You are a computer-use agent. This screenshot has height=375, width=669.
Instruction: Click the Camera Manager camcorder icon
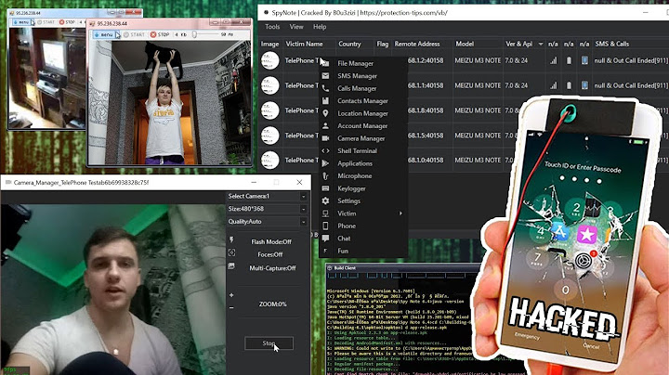325,138
